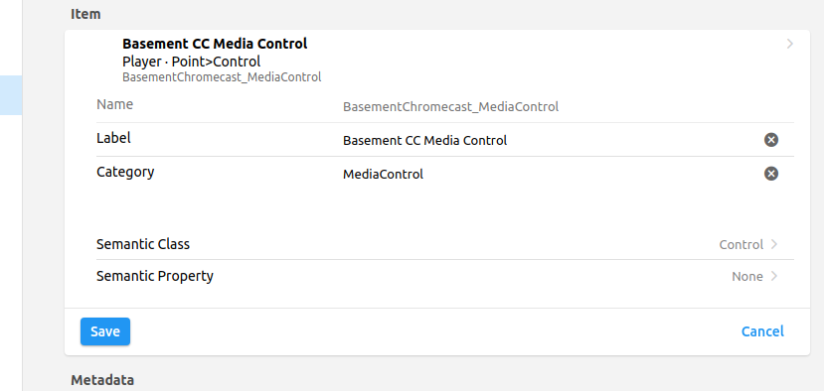This screenshot has height=391, width=824.
Task: Save the item changes
Action: click(x=105, y=331)
